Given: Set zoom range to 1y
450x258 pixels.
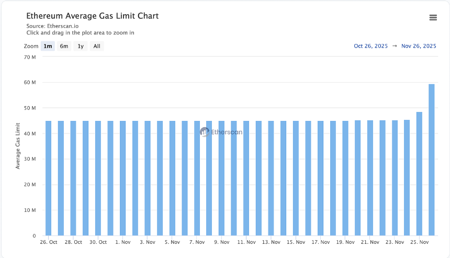Looking at the screenshot, I should 81,46.
